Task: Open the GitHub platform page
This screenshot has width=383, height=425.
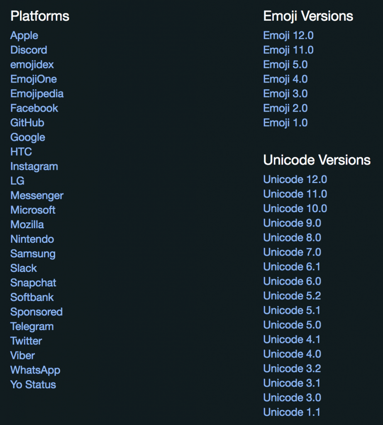Action: tap(27, 122)
